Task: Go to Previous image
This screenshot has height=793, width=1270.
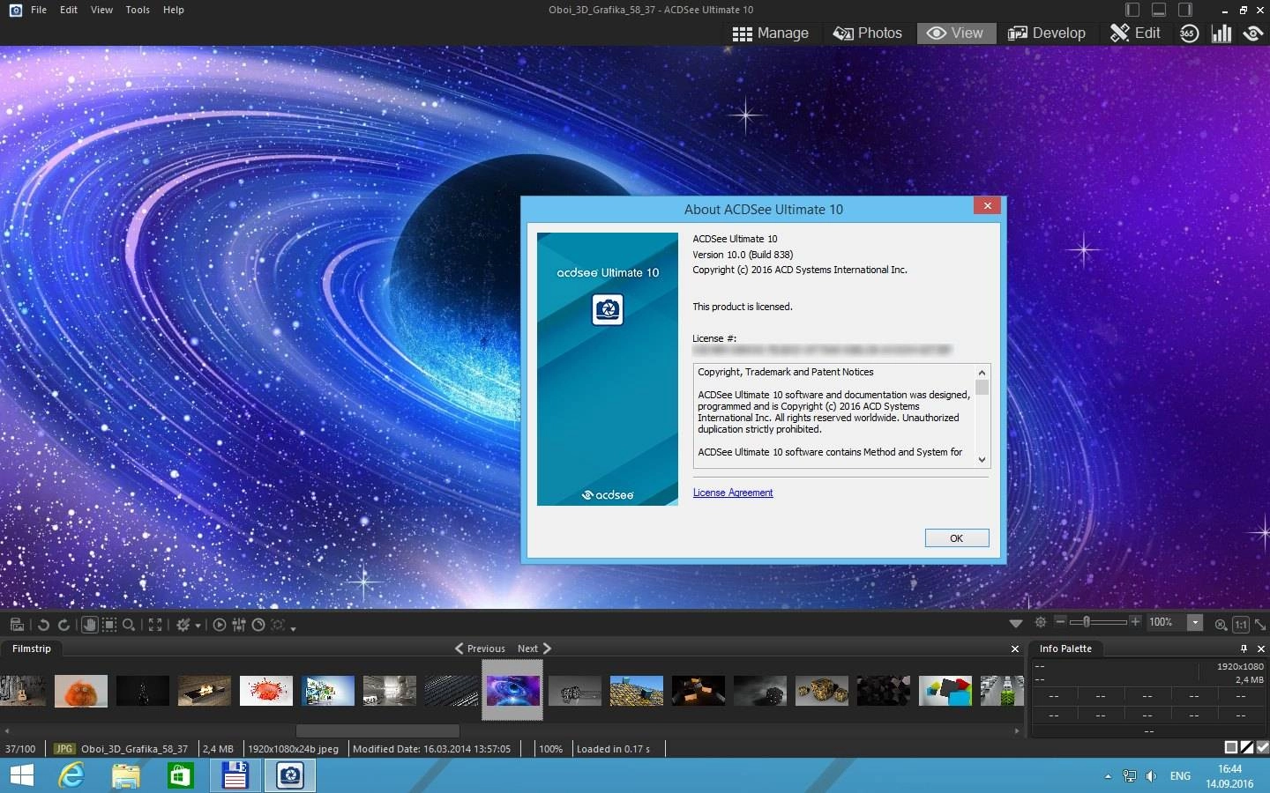Action: coord(480,648)
